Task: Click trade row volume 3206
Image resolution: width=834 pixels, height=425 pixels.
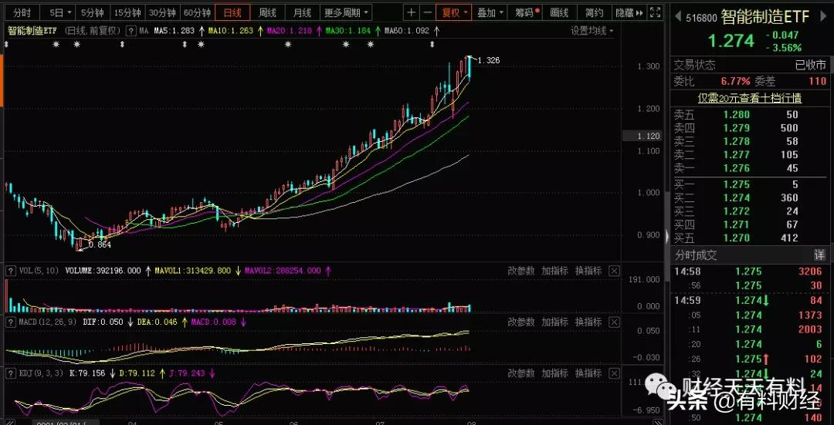Action: click(x=809, y=272)
